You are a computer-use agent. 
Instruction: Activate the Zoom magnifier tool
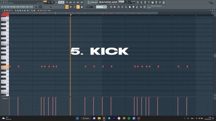[x=32, y=10]
